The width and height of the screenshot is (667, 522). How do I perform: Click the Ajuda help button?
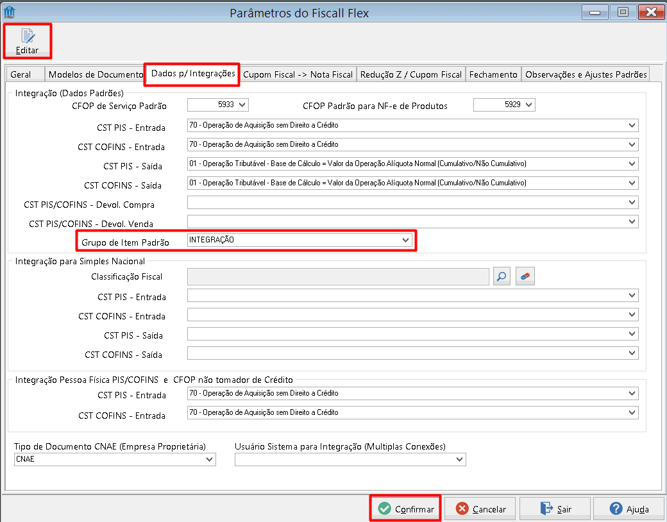pos(629,509)
